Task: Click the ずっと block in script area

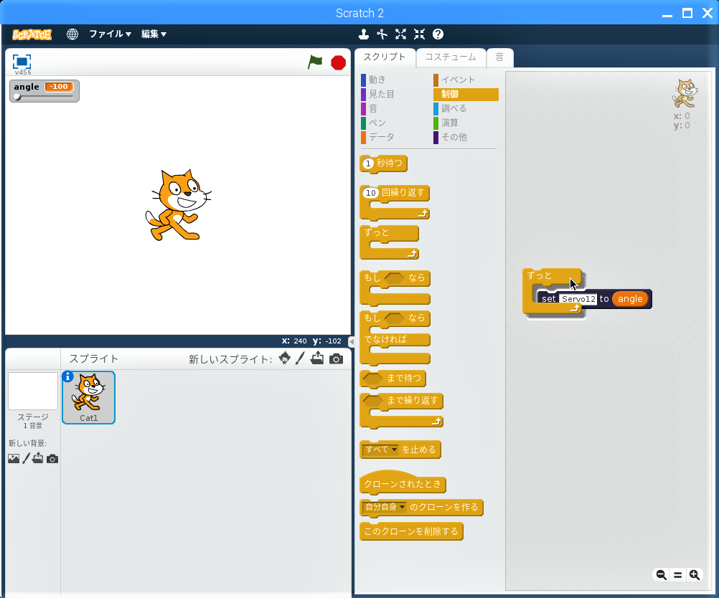Action: point(545,275)
